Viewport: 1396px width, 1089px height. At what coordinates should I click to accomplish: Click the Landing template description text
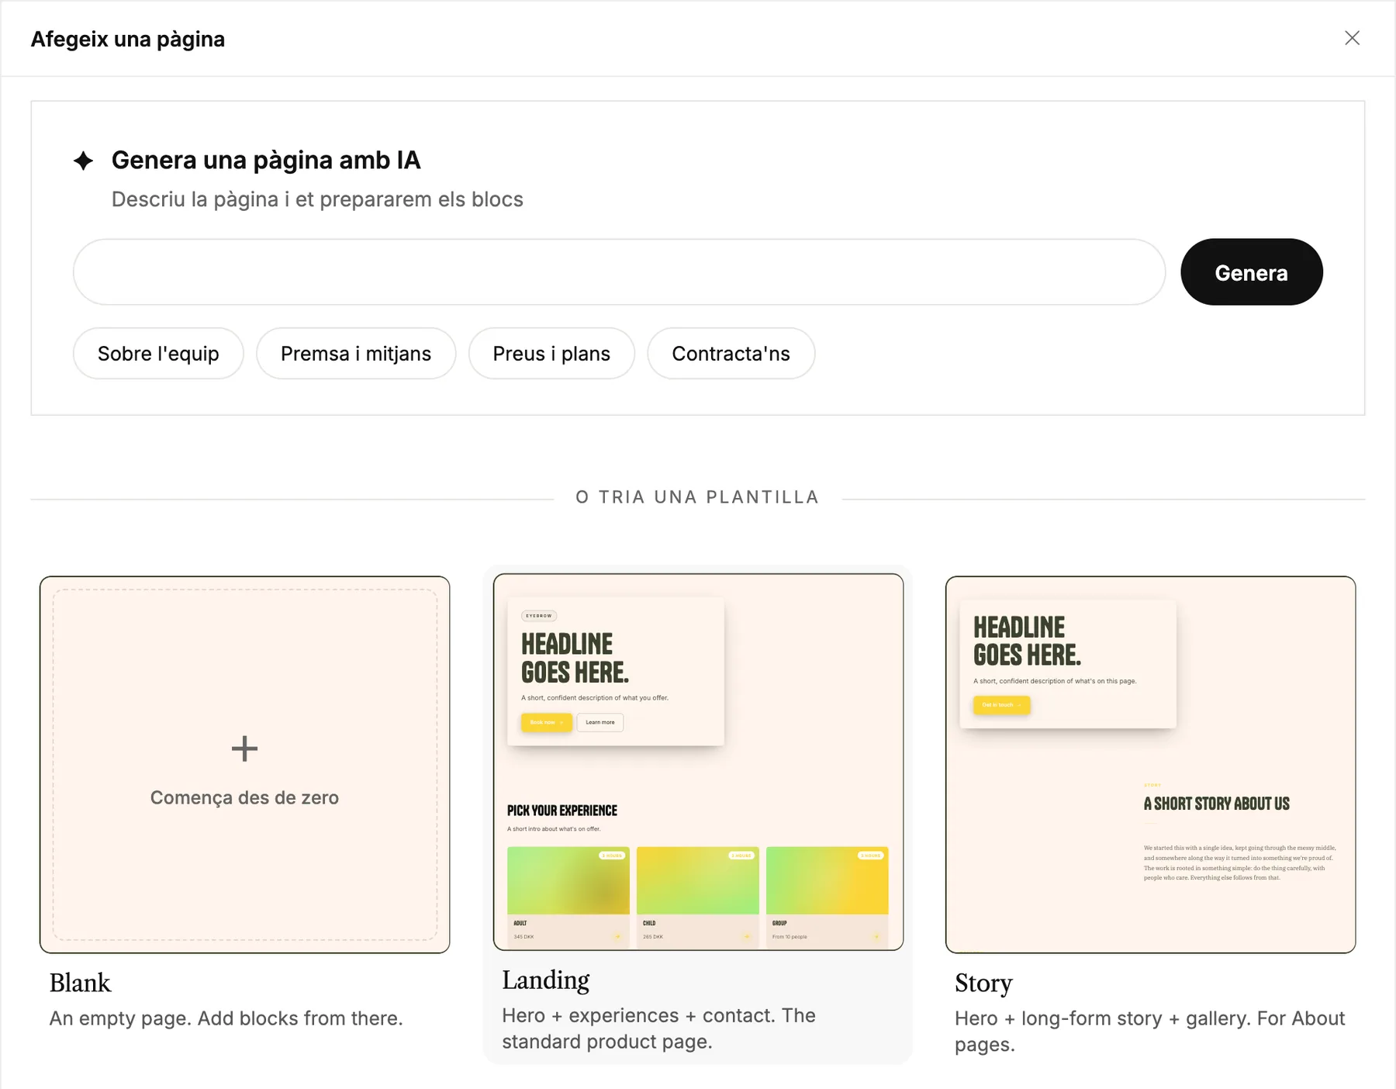pos(658,1028)
